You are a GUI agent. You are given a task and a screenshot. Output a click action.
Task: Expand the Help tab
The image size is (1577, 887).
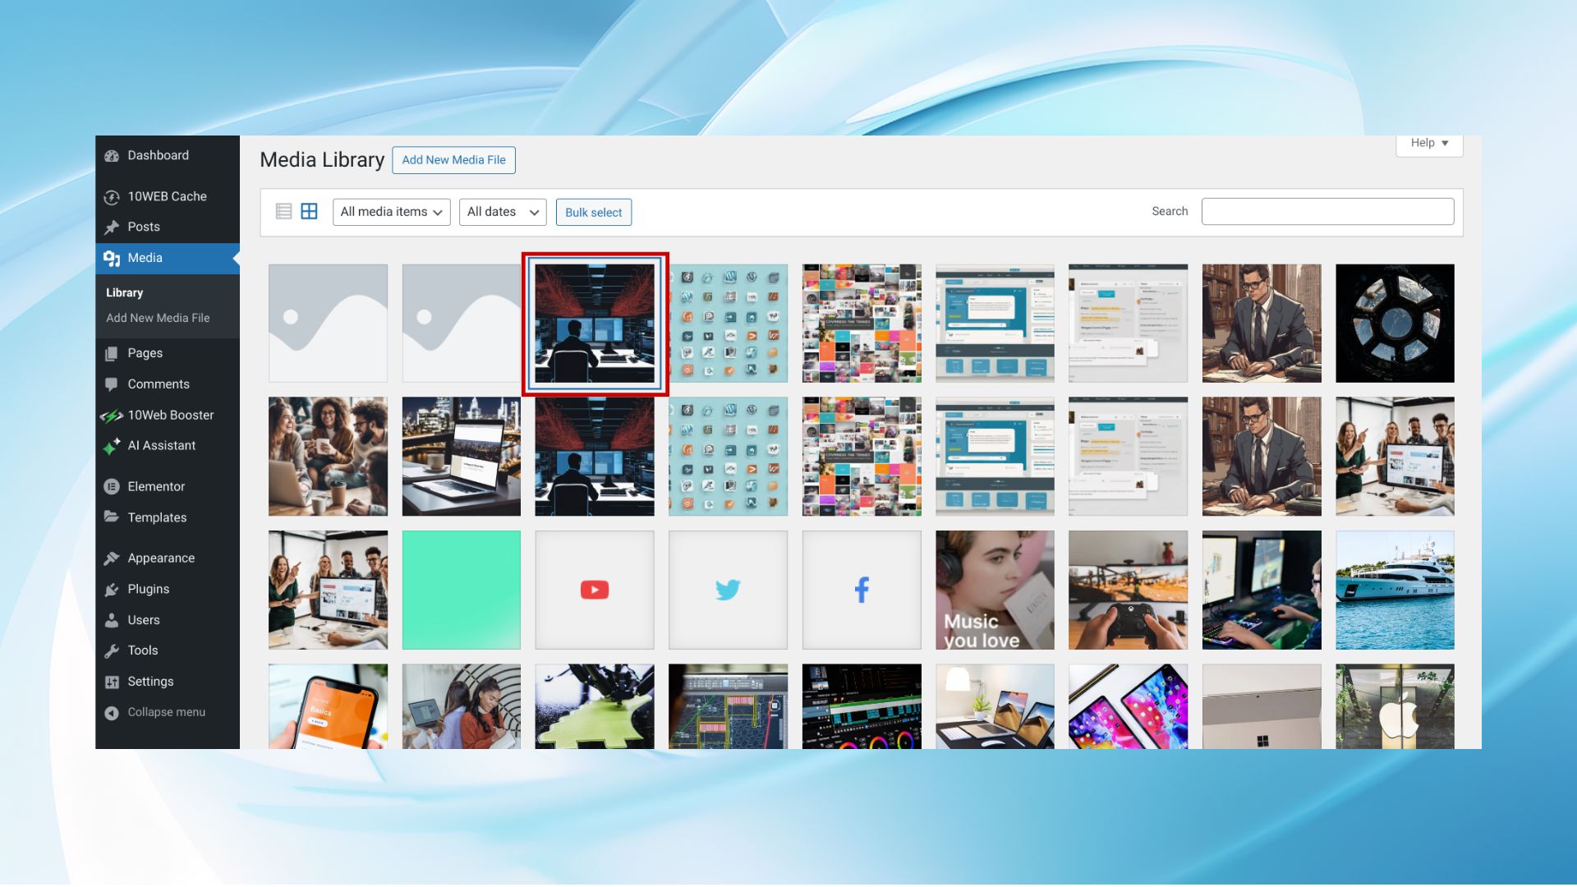[x=1429, y=143]
